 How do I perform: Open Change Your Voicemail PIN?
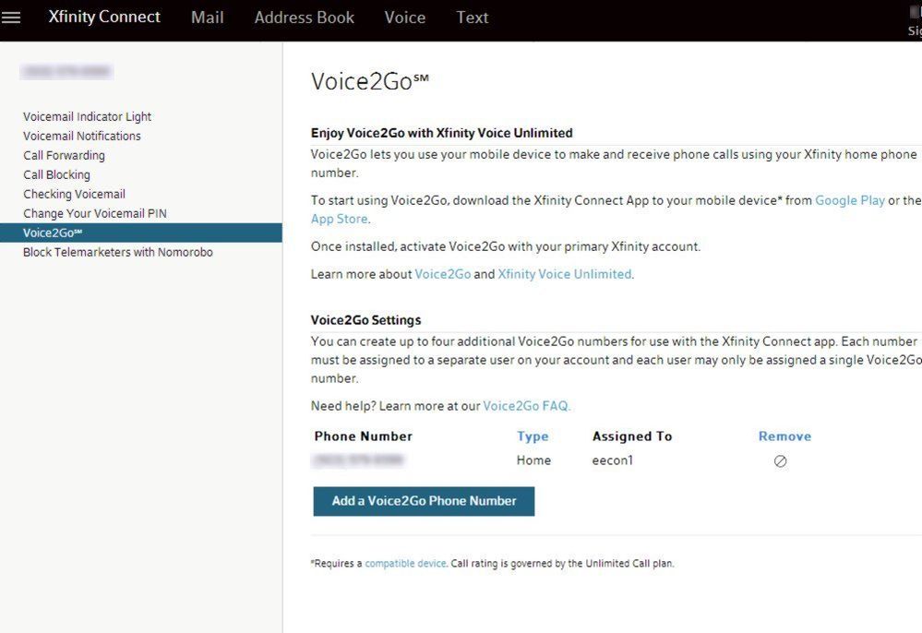tap(94, 214)
